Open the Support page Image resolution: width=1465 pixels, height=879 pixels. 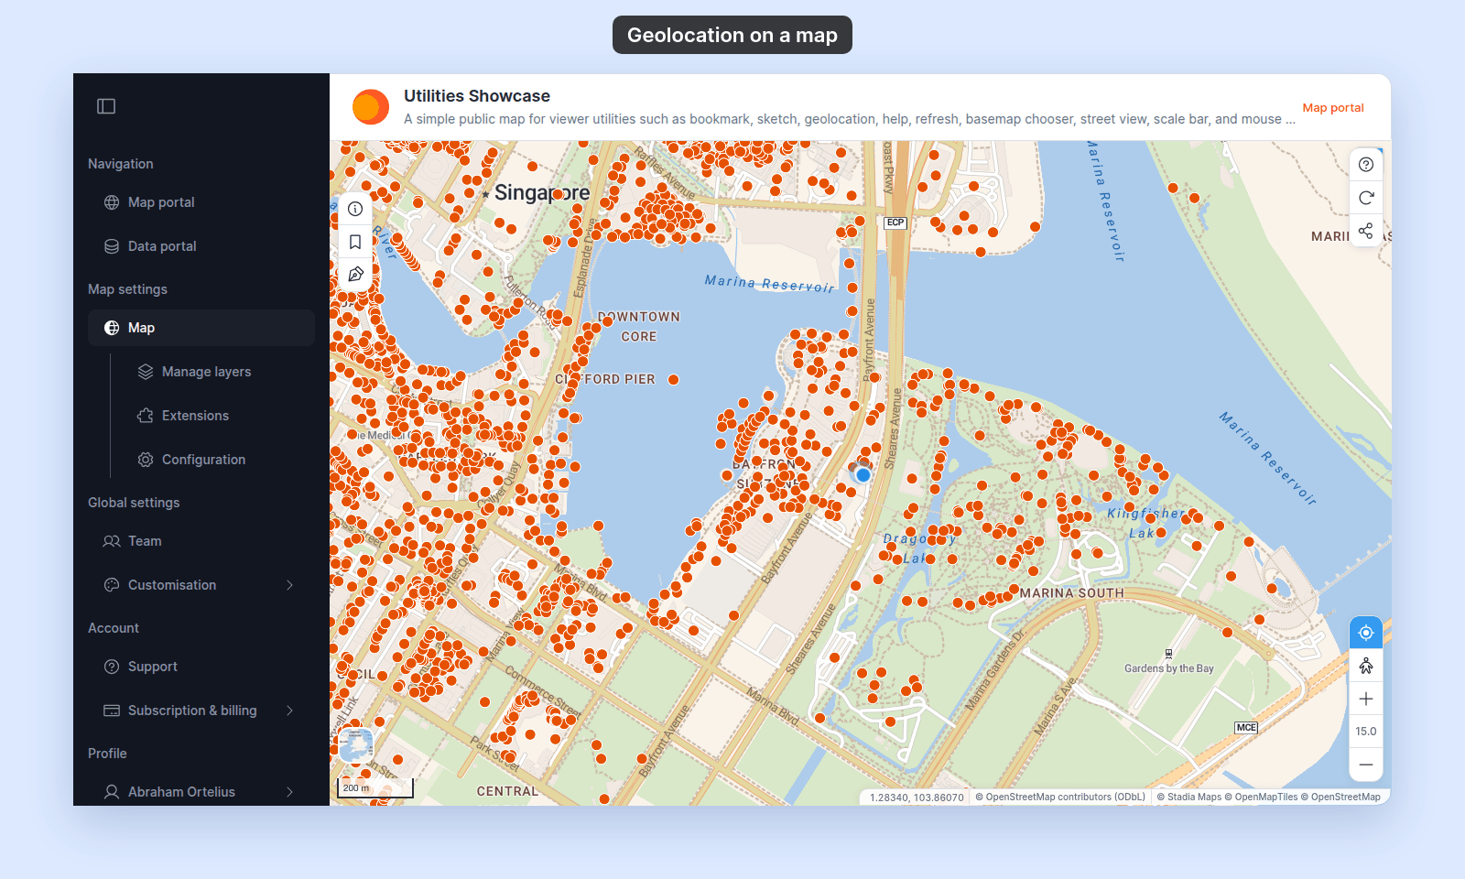point(201,667)
